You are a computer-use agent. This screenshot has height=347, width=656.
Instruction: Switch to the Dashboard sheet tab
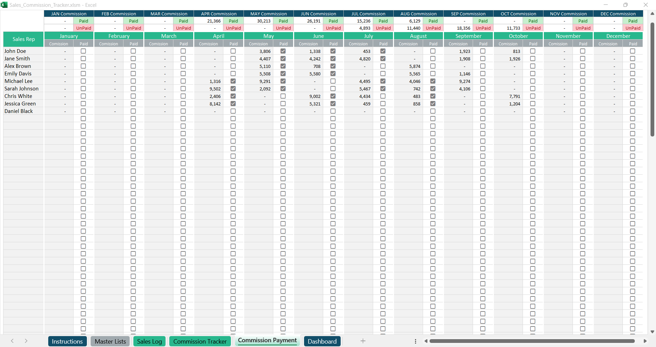[x=322, y=341]
